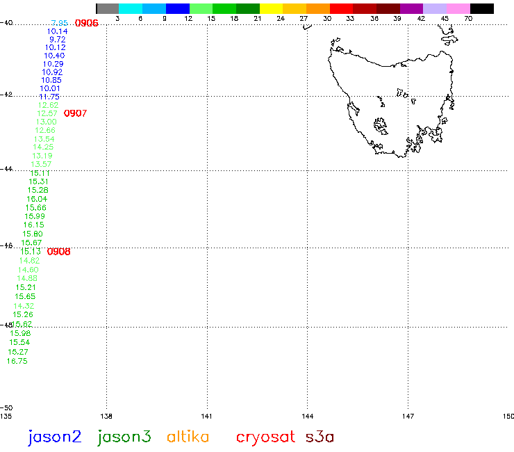Pick the light green color bar segment

(201, 8)
